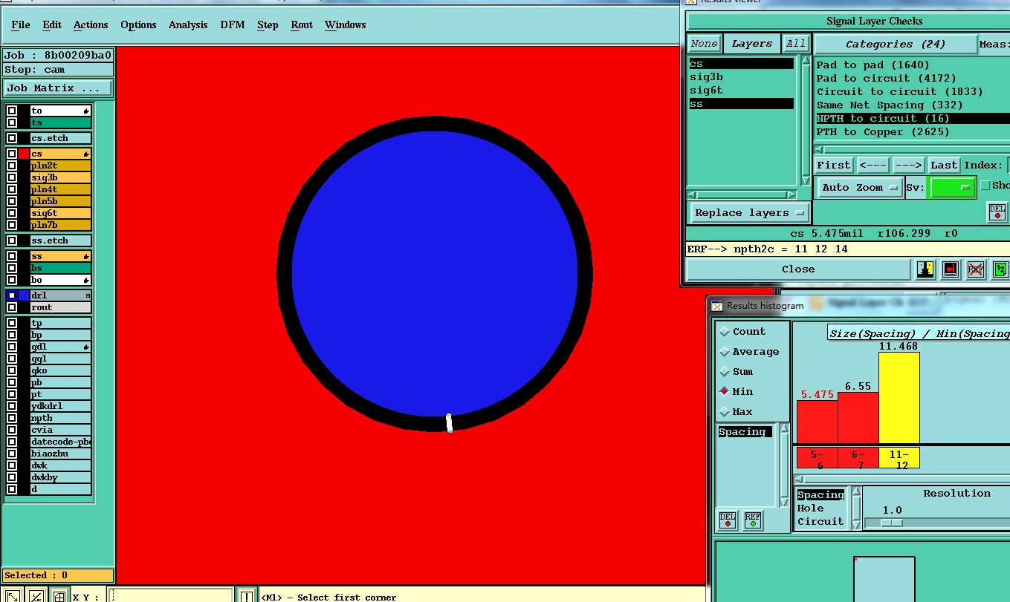Screen dimensions: 1010x602
Task: Click the REF icon in Results histogram
Action: 753,520
